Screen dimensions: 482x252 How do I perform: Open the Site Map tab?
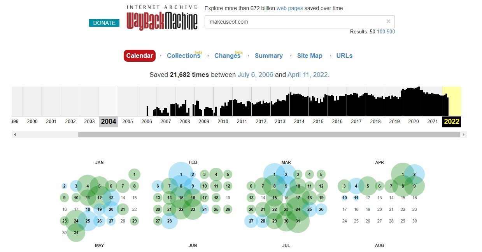point(310,56)
